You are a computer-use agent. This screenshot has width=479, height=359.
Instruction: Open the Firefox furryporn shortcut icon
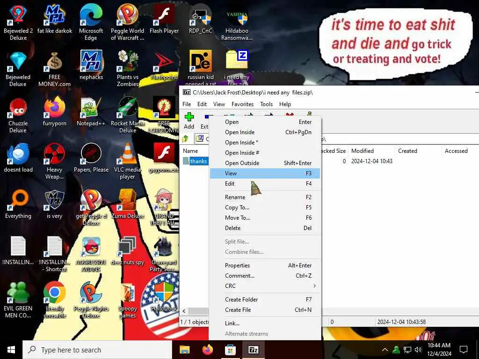click(x=54, y=112)
